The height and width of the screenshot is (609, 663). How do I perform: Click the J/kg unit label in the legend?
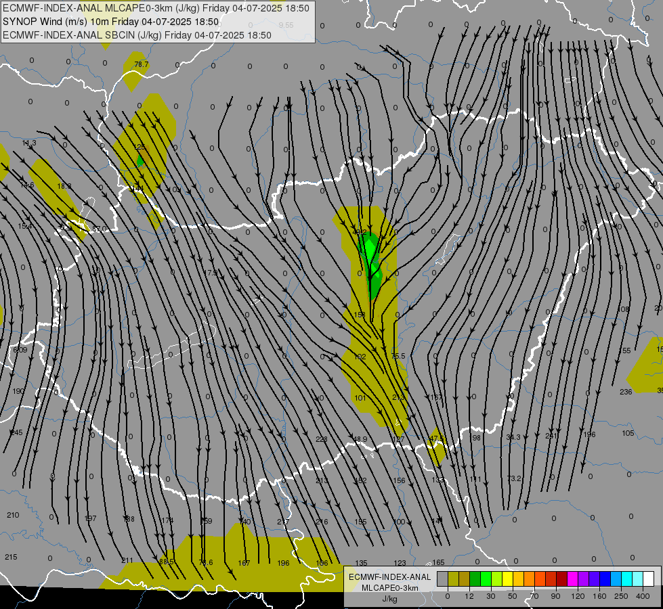coord(390,599)
